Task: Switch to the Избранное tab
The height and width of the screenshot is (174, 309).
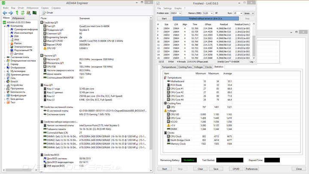Action: click(x=18, y=18)
